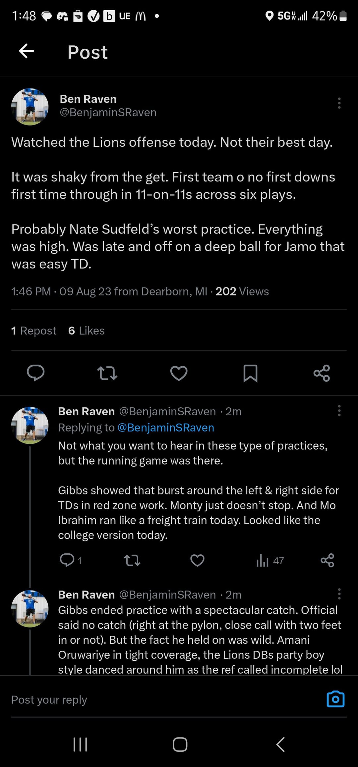
Task: Open Ben Raven's profile picture on main post
Action: (x=30, y=107)
